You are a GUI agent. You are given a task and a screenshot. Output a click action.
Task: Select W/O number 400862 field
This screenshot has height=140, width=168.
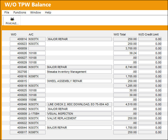(x=18, y=109)
